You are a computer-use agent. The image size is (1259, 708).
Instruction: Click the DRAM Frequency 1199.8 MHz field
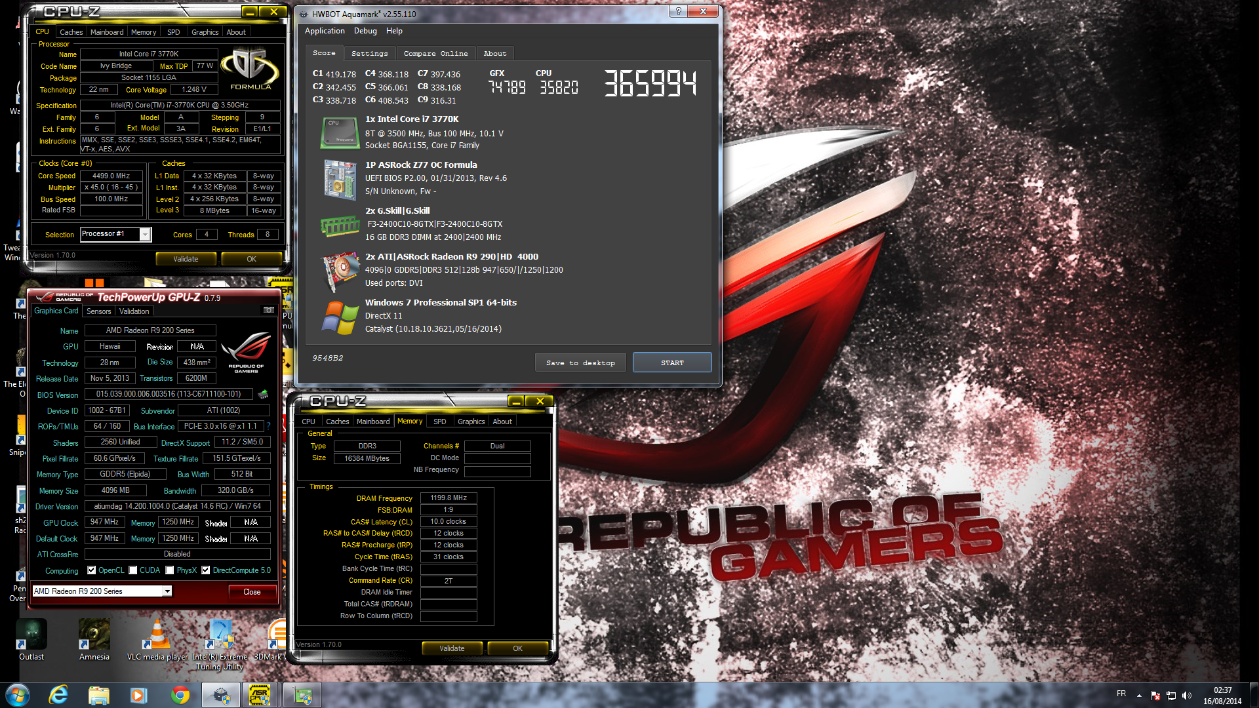[449, 498]
